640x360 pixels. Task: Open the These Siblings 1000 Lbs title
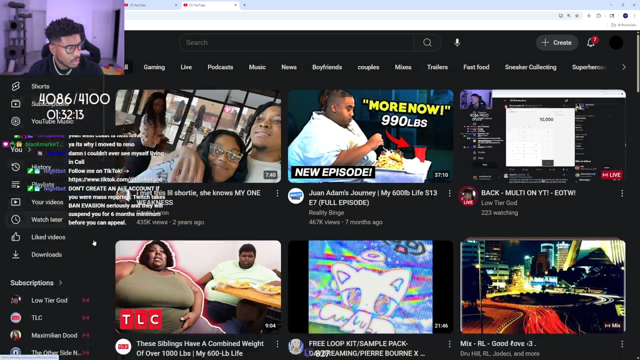click(x=200, y=348)
